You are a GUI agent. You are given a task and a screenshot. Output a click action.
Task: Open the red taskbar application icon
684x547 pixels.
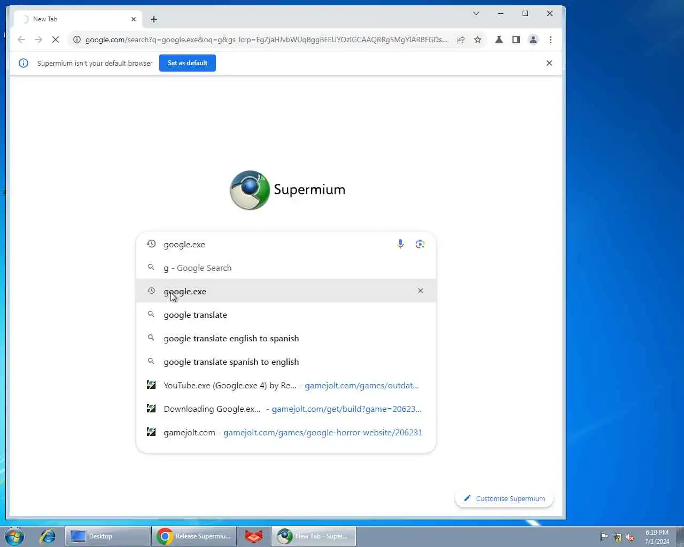coord(254,536)
